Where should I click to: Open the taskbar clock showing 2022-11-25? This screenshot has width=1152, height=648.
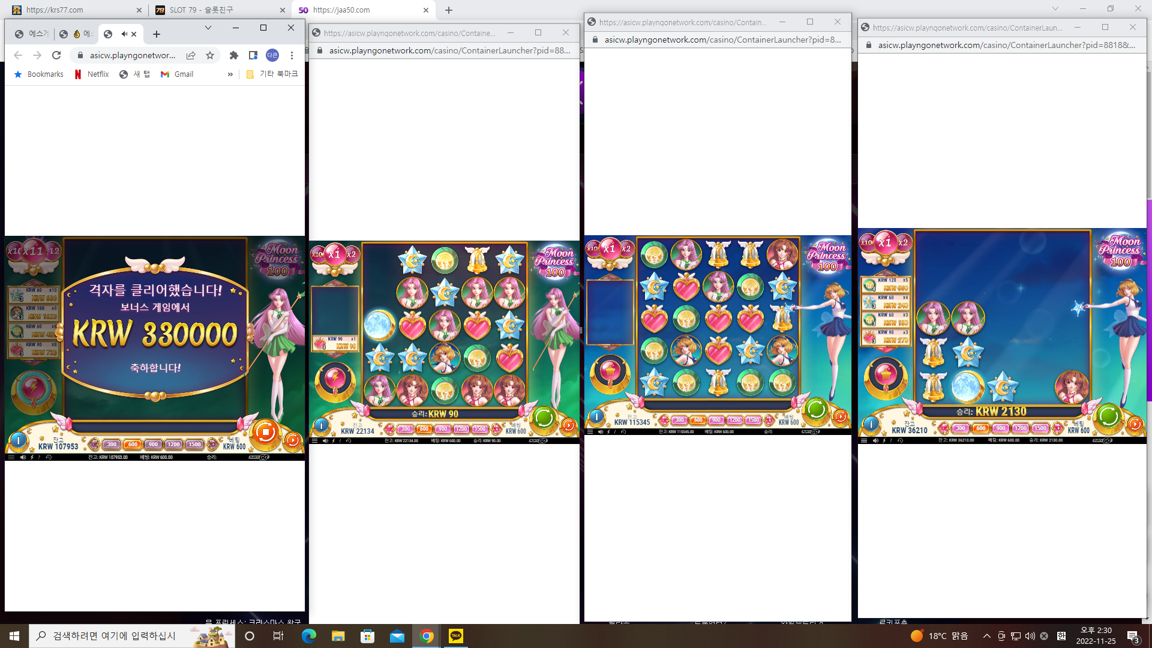1096,636
